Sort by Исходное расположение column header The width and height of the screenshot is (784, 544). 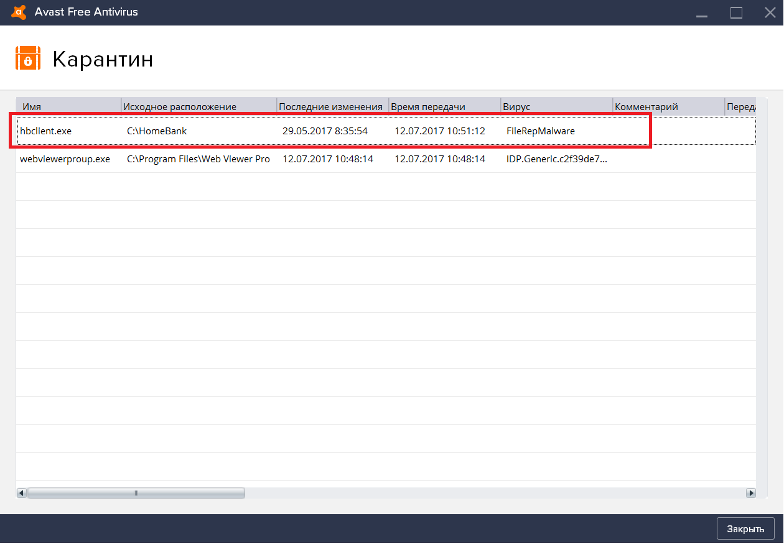click(199, 106)
